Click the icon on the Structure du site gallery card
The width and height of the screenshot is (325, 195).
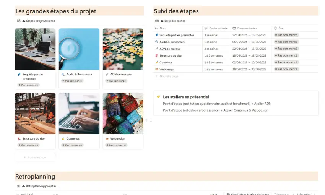[x=19, y=139]
